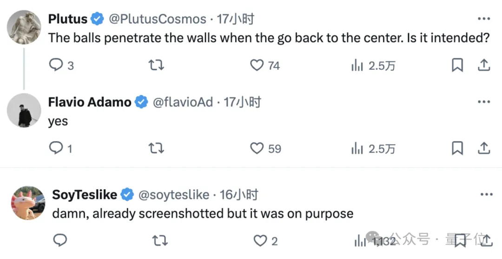
Task: Retweet the Plutus post about balls
Action: coord(156,65)
